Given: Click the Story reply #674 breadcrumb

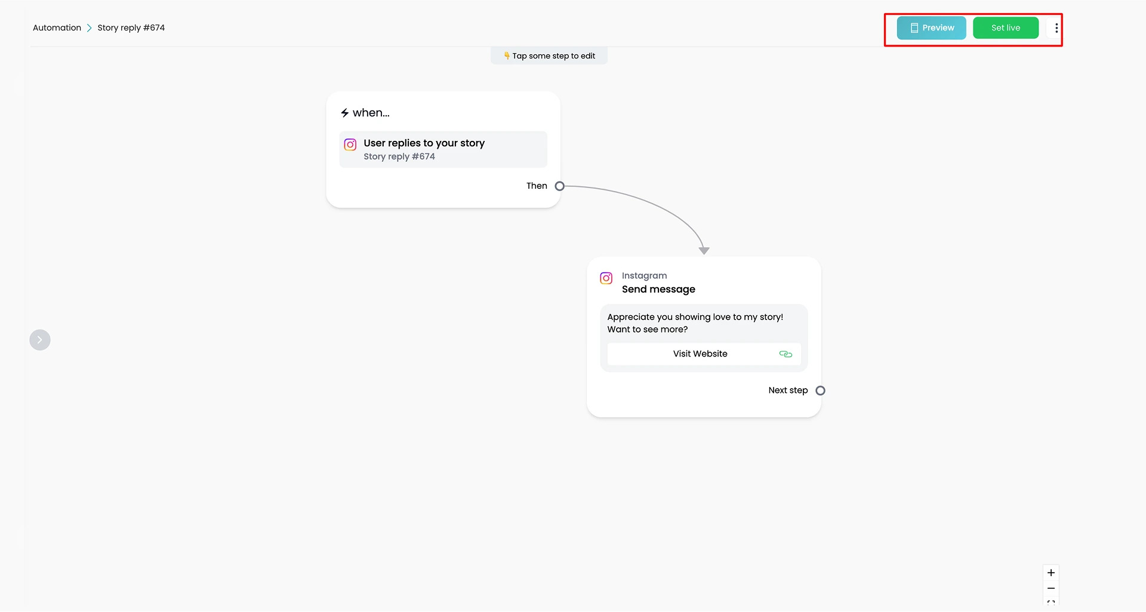Looking at the screenshot, I should (x=131, y=28).
